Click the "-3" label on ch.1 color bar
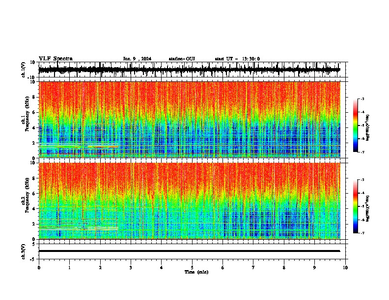This screenshot has height=300, width=389. [362, 99]
